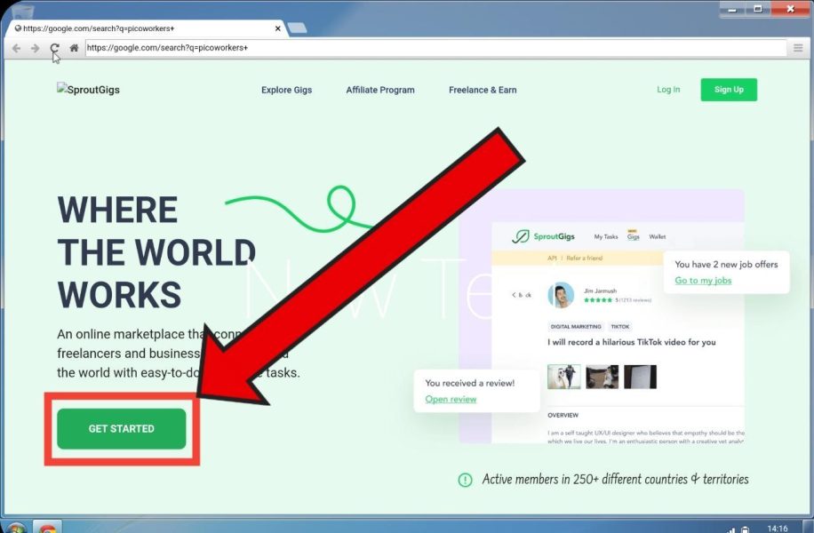Click the browser forward arrow

35,48
